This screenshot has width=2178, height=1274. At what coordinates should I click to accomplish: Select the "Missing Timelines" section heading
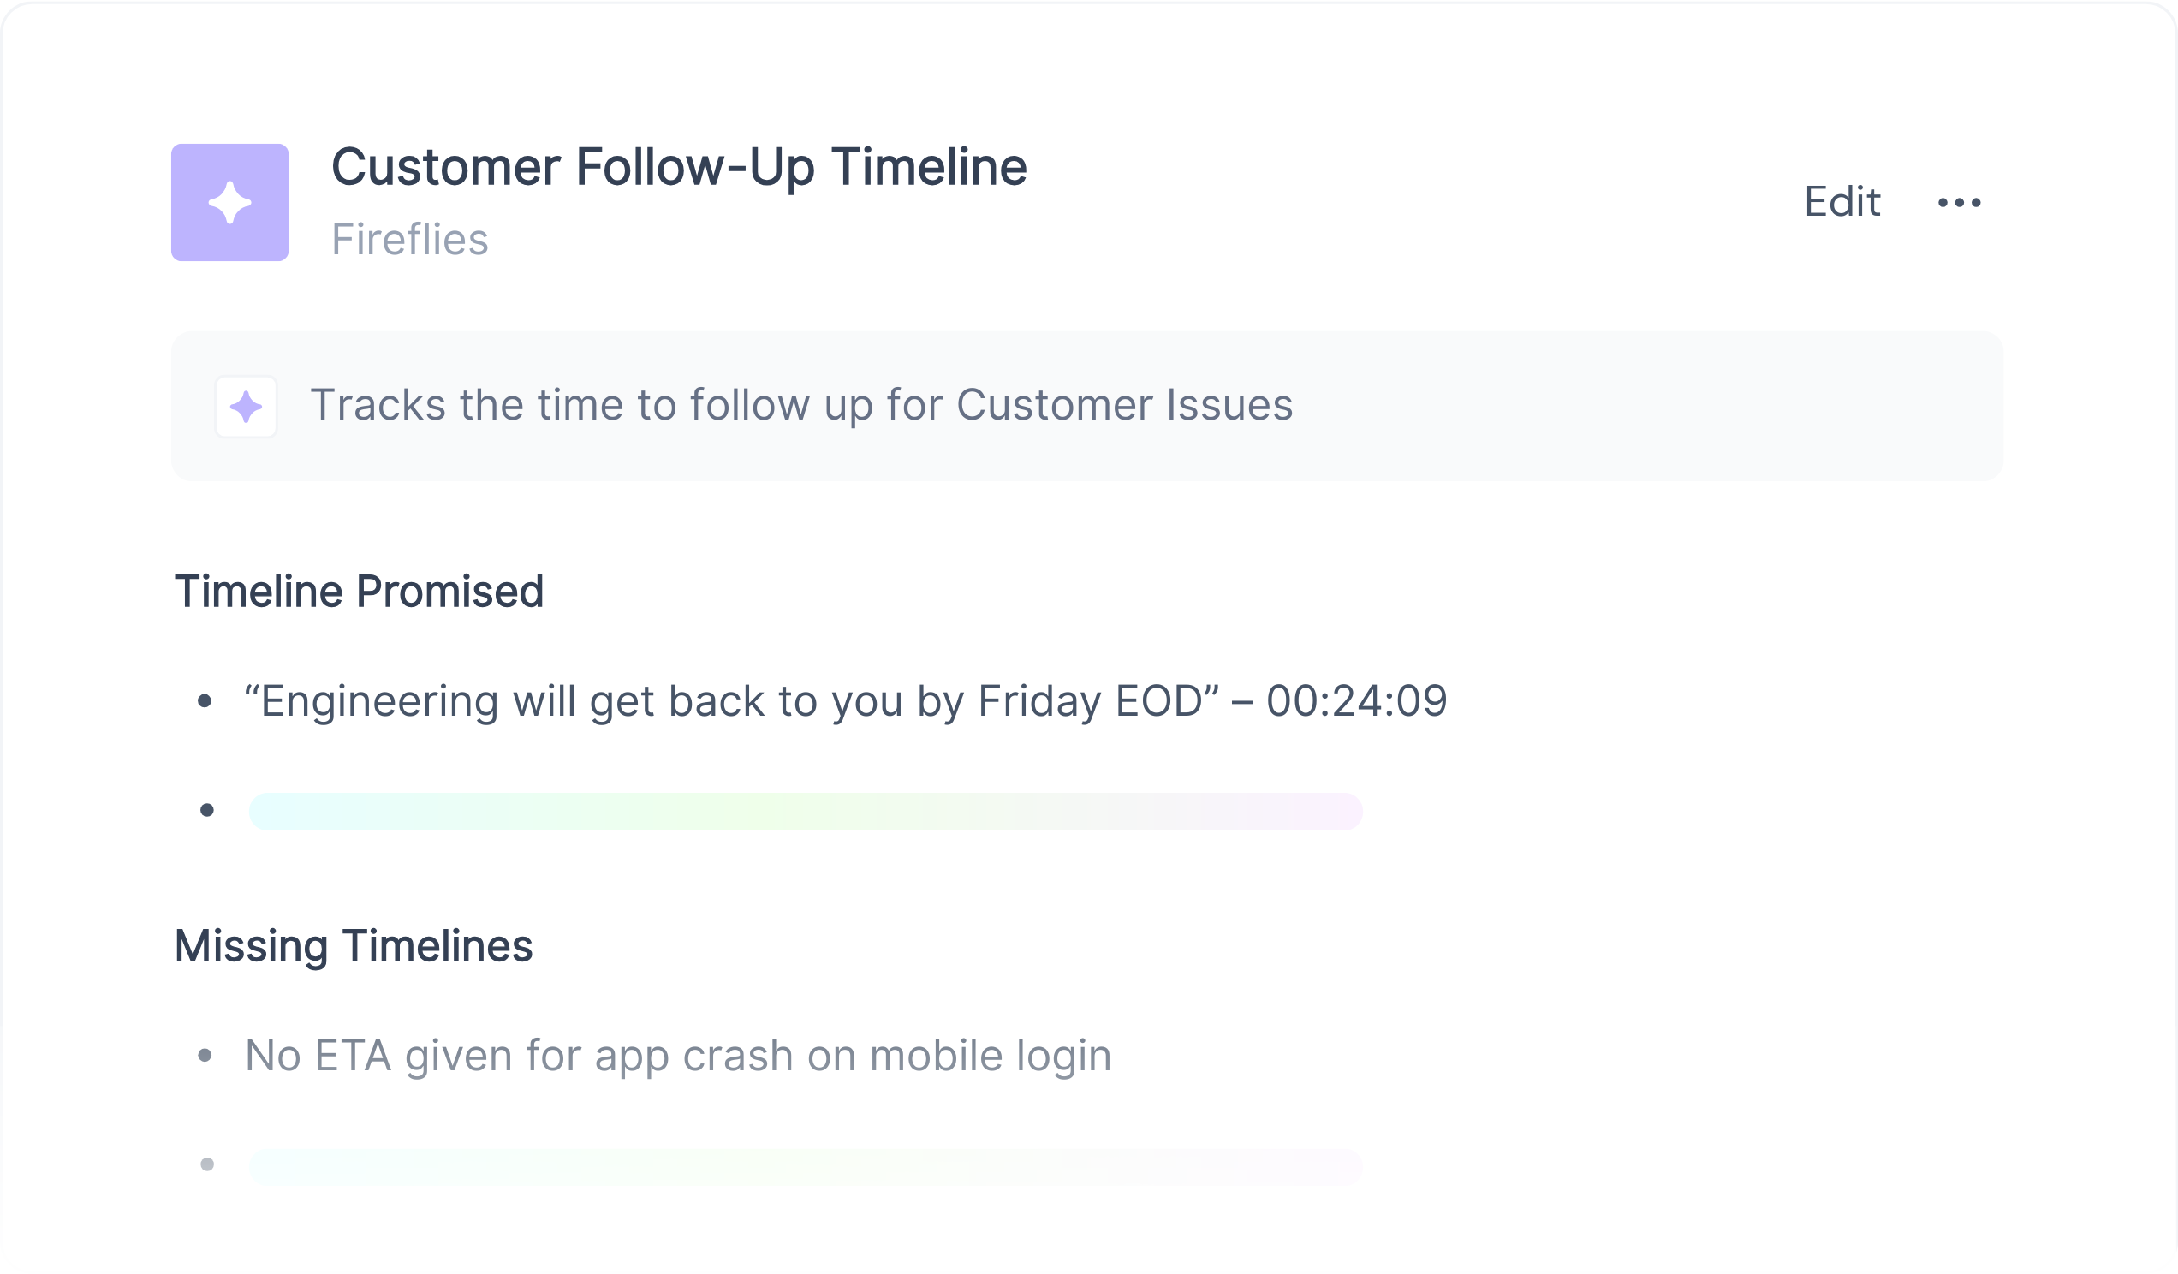tap(354, 946)
